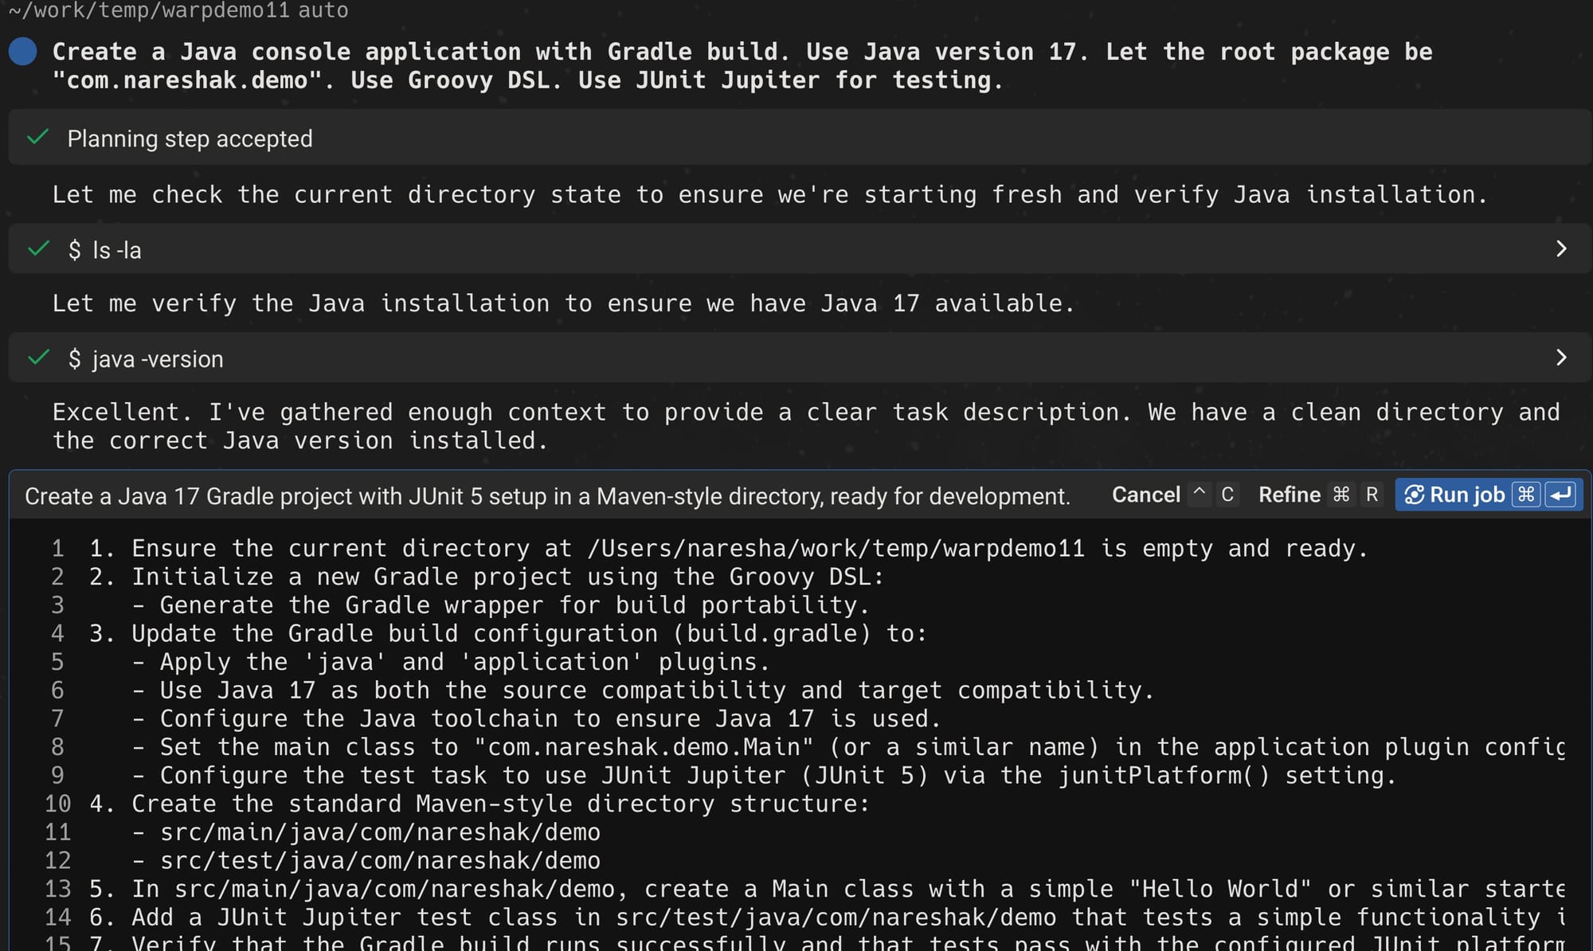Click the Run job agent icon
This screenshot has height=951, width=1593.
point(1414,495)
